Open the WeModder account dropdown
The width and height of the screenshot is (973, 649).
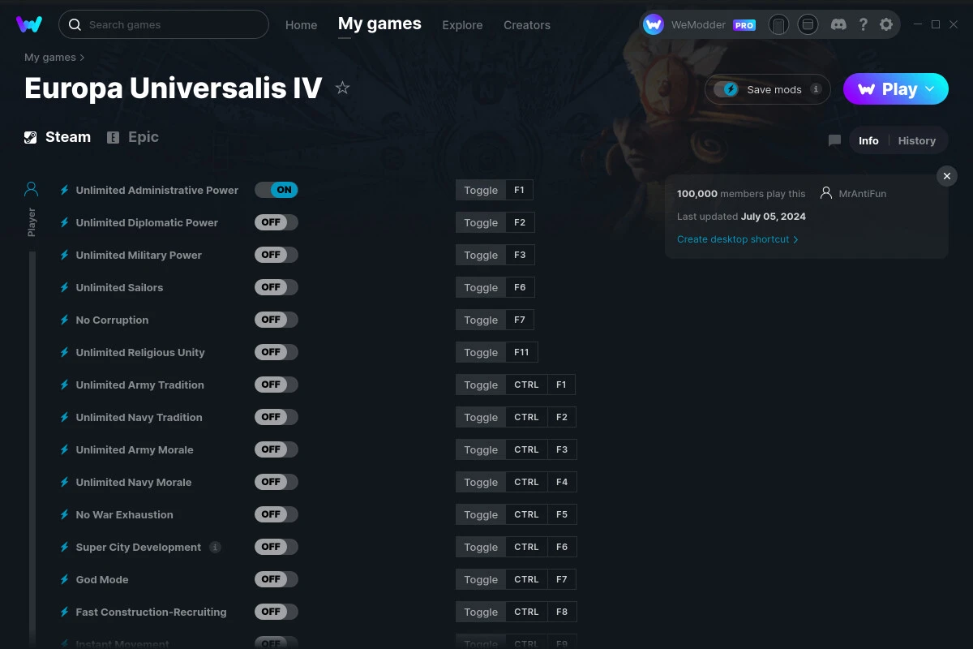(x=701, y=24)
